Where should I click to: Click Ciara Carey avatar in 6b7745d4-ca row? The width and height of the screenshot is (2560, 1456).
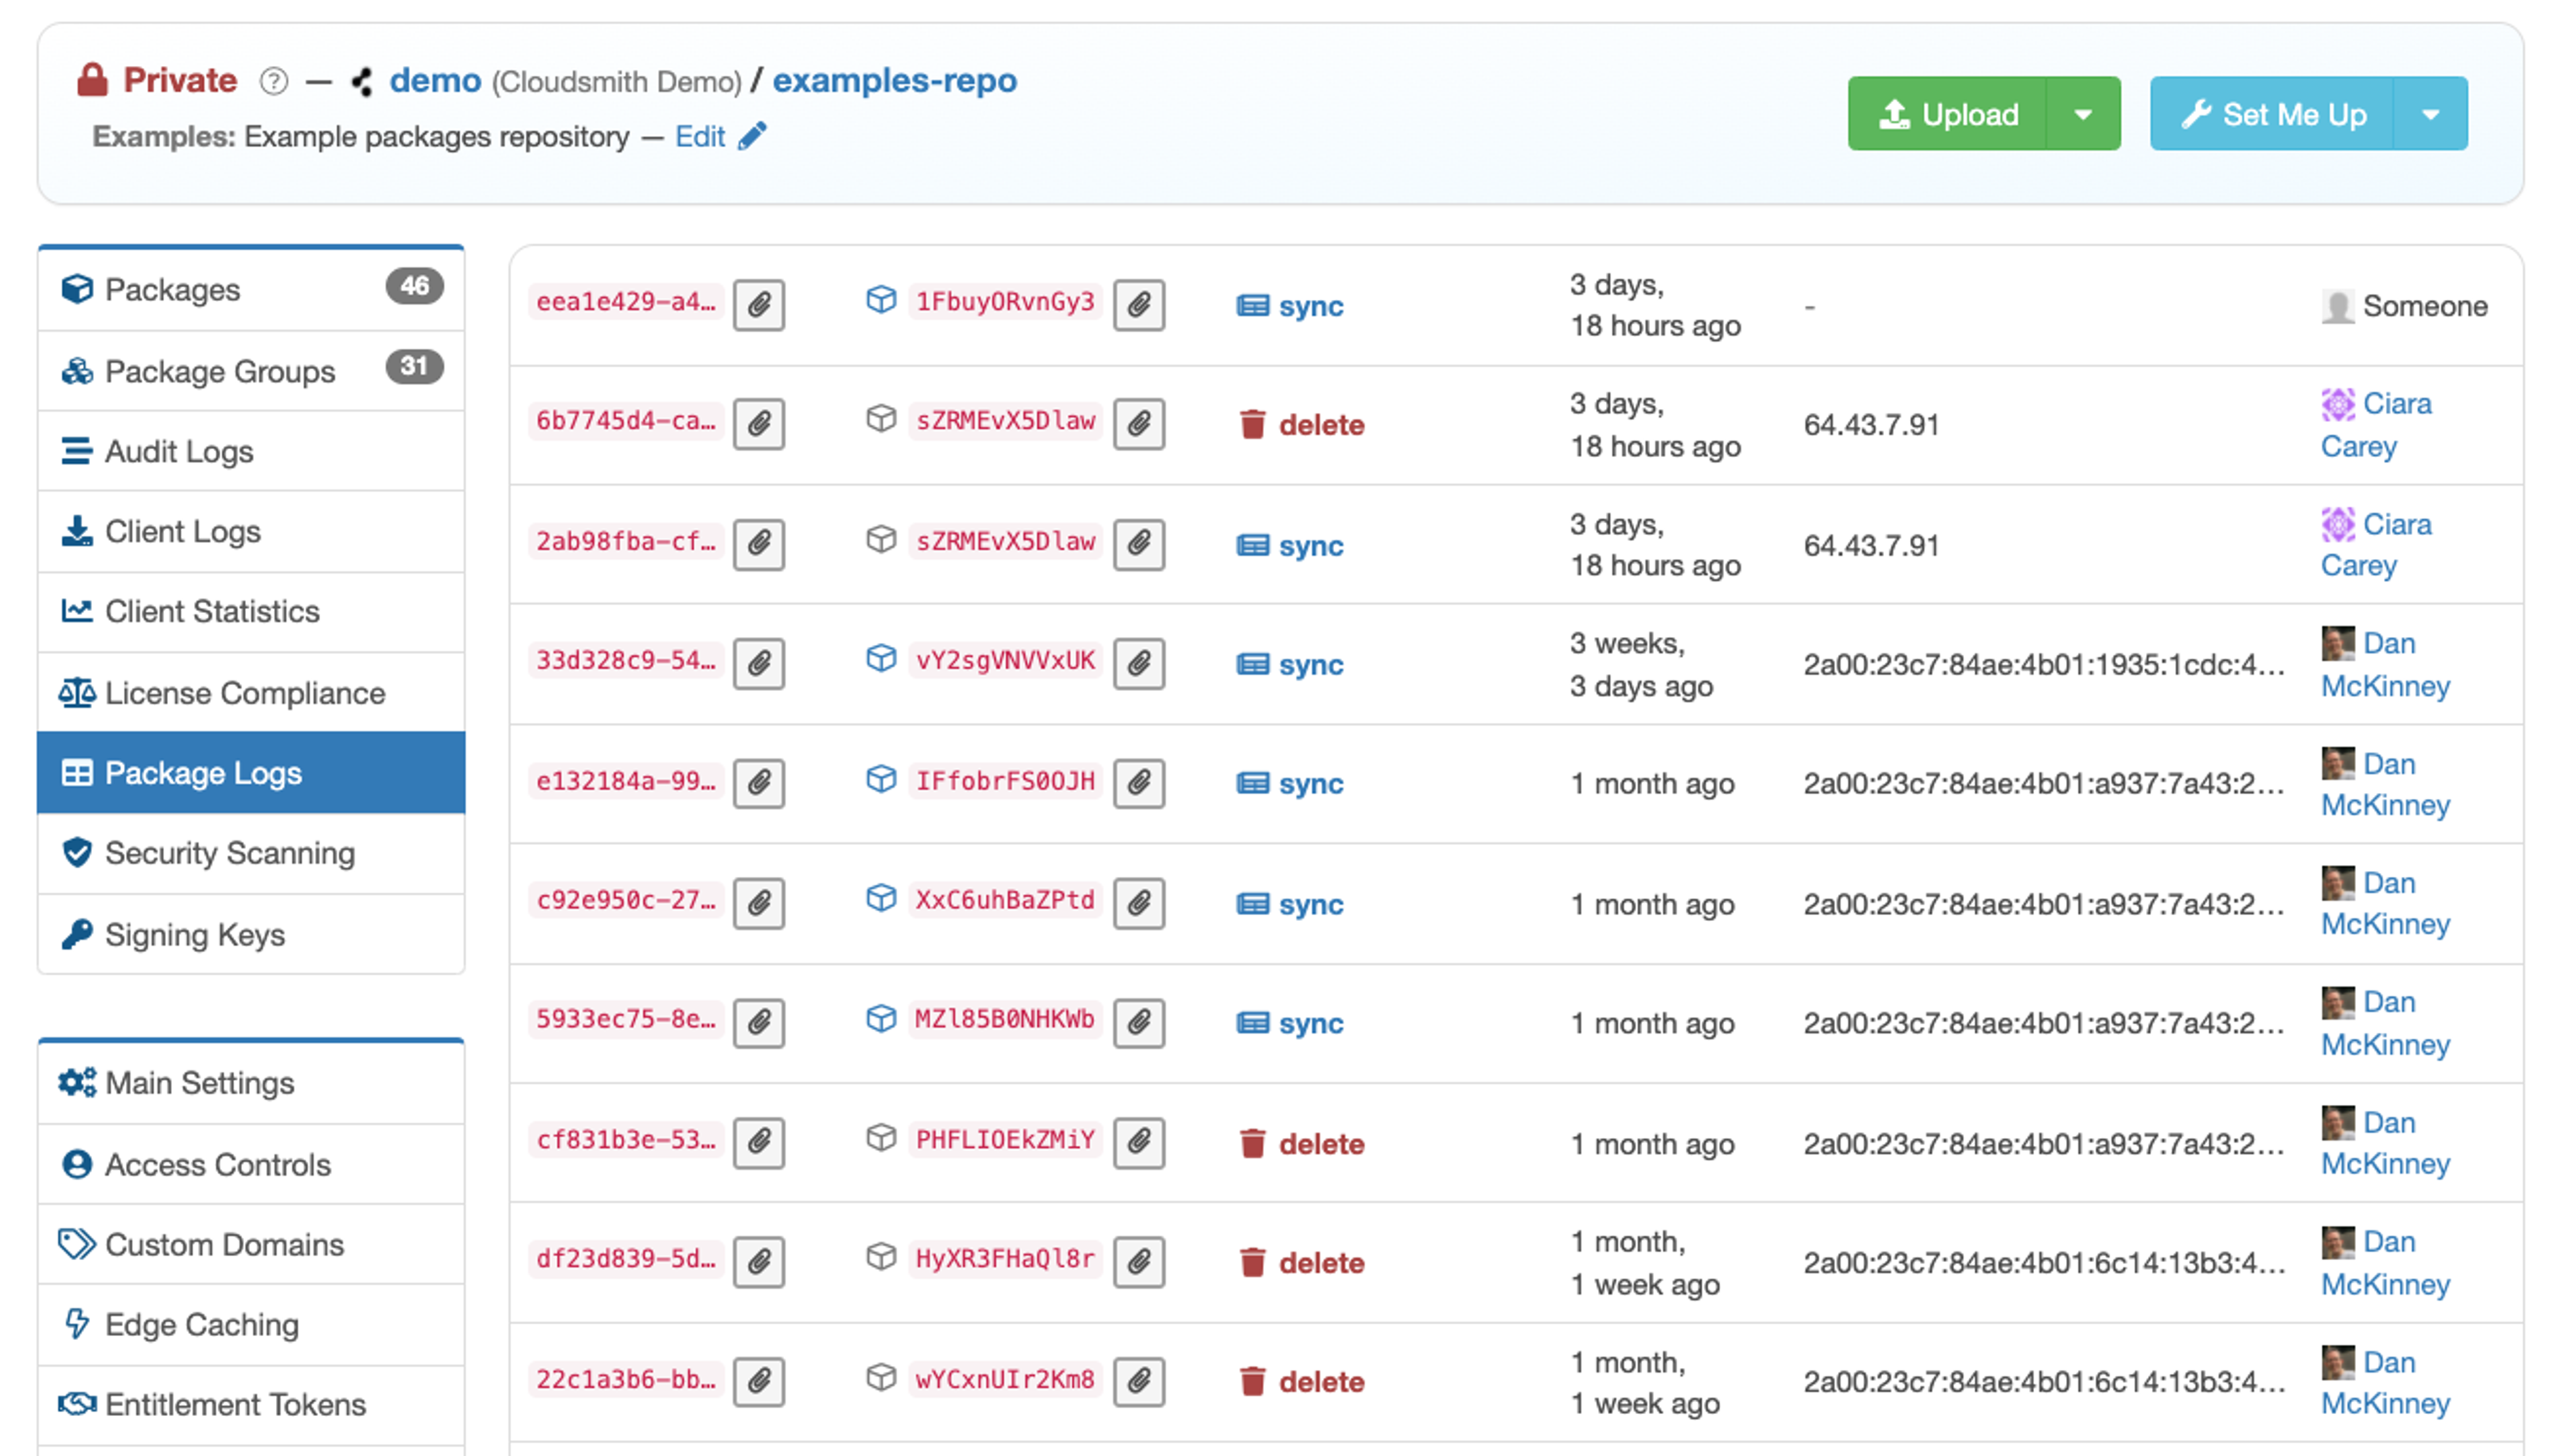click(2337, 404)
